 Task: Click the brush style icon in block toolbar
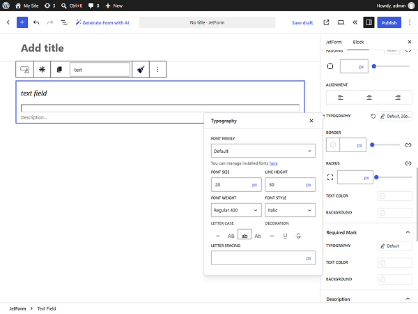click(141, 69)
